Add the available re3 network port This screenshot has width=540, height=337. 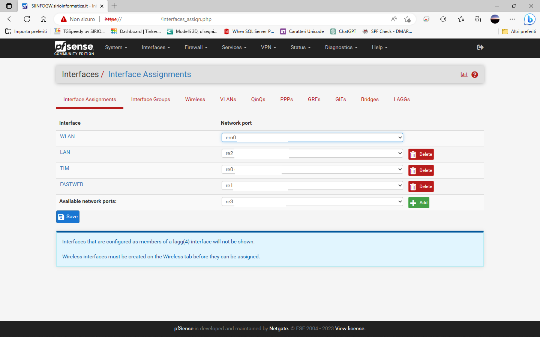tap(419, 203)
